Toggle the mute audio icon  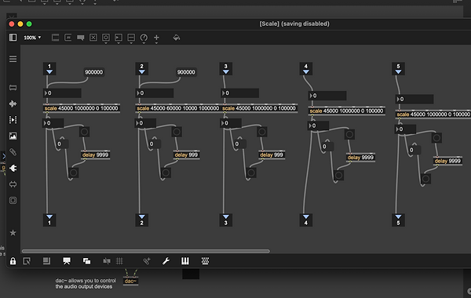point(107,261)
